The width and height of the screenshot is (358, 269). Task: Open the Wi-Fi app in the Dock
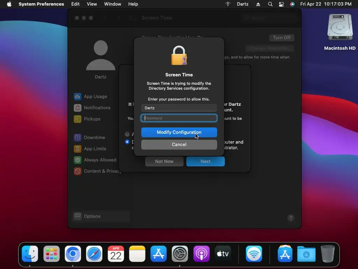click(x=254, y=254)
